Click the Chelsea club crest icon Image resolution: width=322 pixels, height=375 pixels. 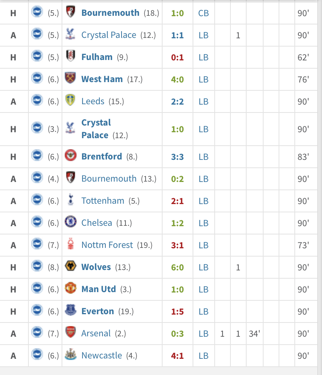tap(71, 221)
